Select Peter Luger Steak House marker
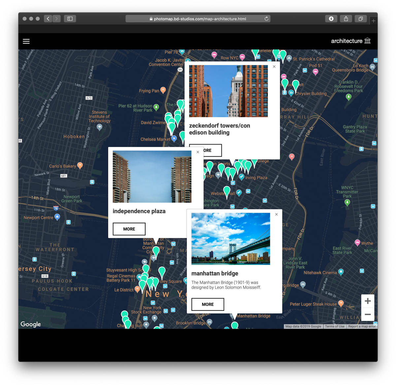This screenshot has height=386, width=396. coord(341,303)
